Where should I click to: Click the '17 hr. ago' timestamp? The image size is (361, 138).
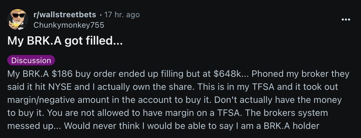(x=122, y=15)
